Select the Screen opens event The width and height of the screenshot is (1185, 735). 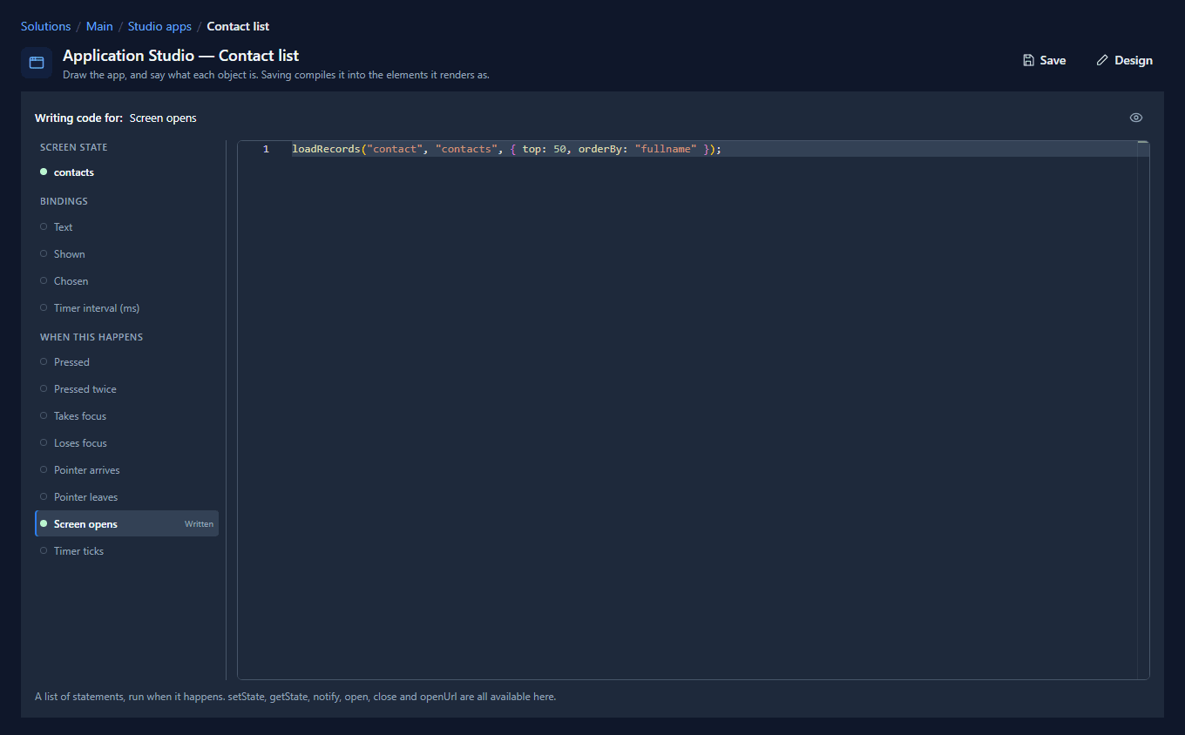point(126,524)
